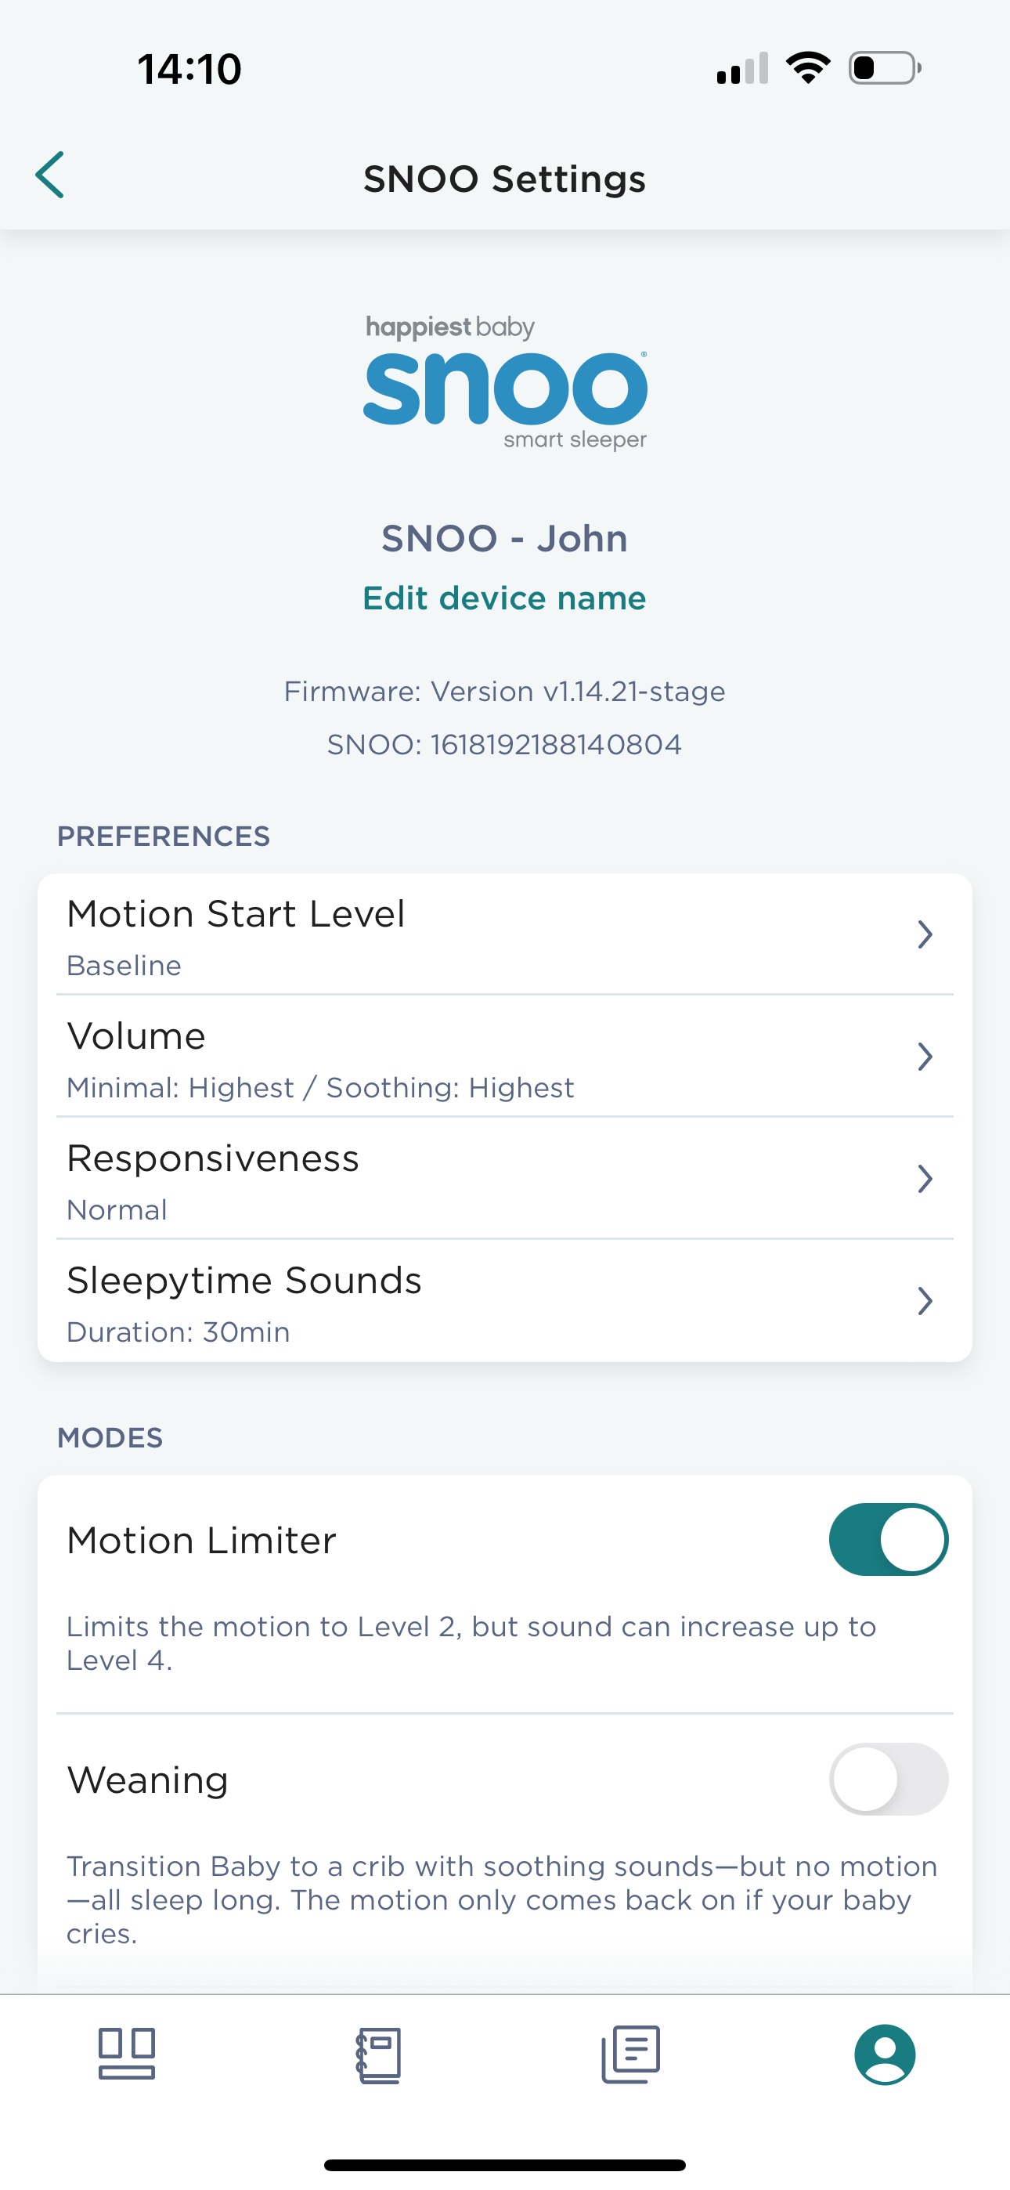Open the journal notebook tab icon
This screenshot has width=1010, height=2190.
click(x=378, y=2054)
